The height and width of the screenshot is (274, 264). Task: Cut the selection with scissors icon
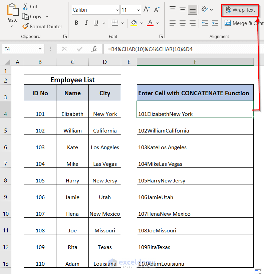click(x=25, y=6)
